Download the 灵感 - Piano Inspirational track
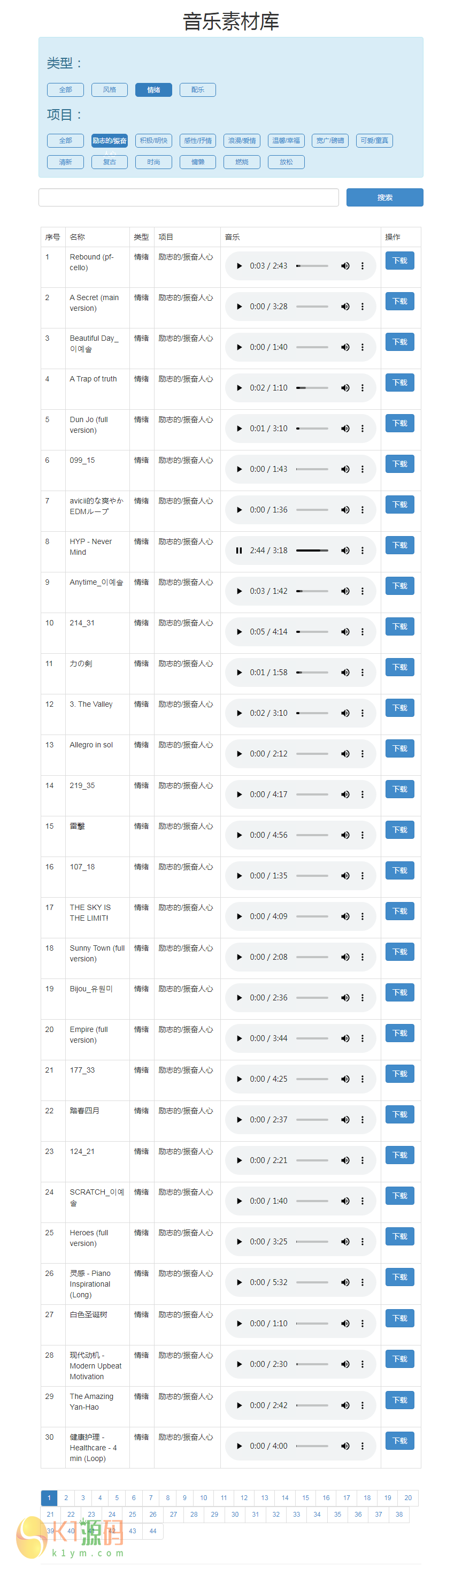This screenshot has height=1575, width=462. pyautogui.click(x=399, y=1277)
